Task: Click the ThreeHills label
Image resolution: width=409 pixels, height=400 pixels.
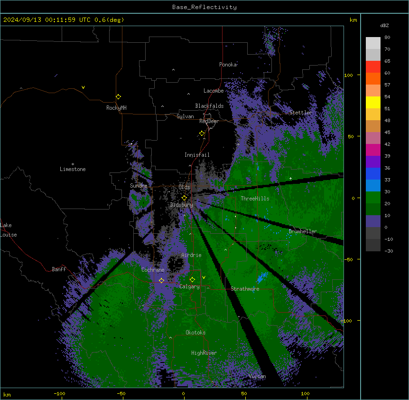Action: click(x=255, y=199)
